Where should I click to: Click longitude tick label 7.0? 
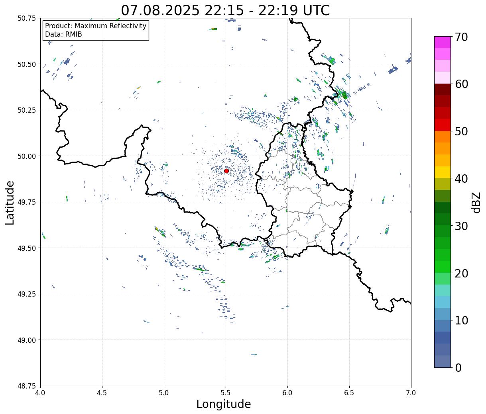click(411, 393)
